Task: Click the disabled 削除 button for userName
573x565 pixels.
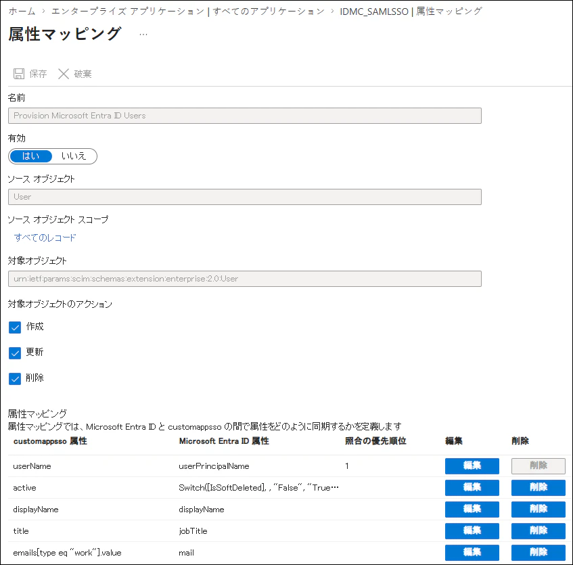Action: pos(538,466)
